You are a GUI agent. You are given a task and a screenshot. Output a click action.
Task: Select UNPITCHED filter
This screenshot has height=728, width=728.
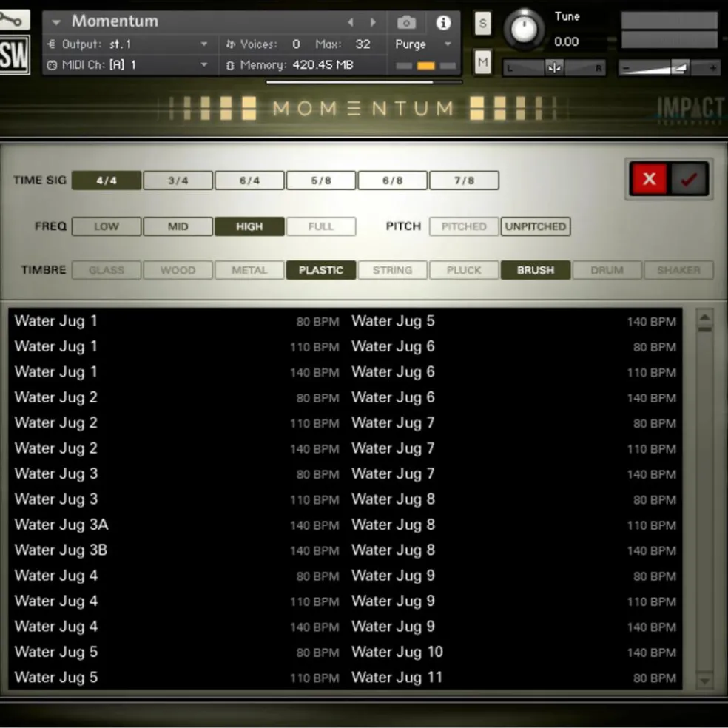536,226
